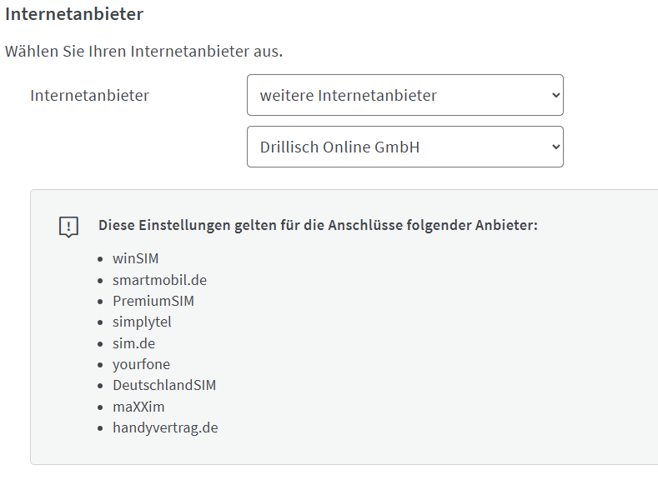
Task: Click the "Wählen Sie Ihren Internetanbieter aus" text
Action: (x=144, y=51)
